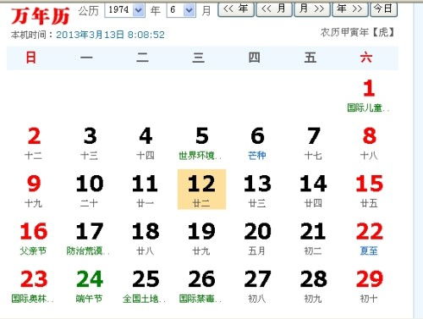
Task: Click the 六 Saturday column header
Action: pyautogui.click(x=366, y=58)
